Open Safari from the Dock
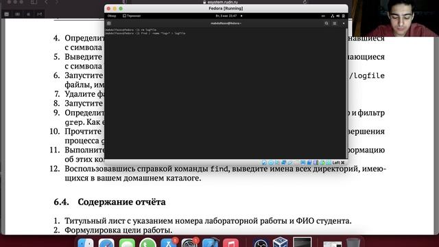Screen dimensions: 439x247 (106, 243)
